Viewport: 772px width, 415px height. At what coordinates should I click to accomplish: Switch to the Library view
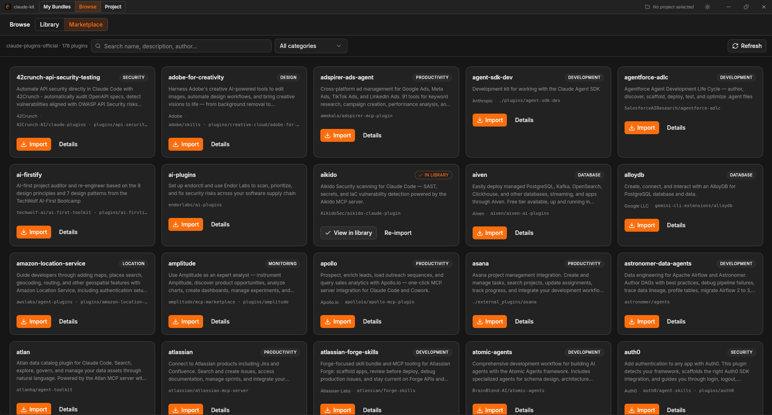(x=50, y=25)
